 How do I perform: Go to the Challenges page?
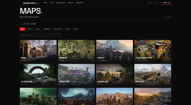tap(61, 3)
